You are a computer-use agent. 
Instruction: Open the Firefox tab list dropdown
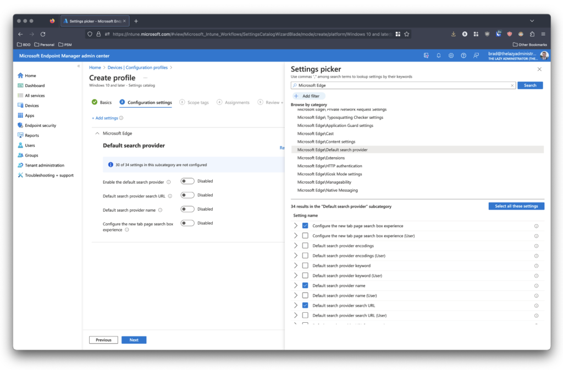[532, 21]
